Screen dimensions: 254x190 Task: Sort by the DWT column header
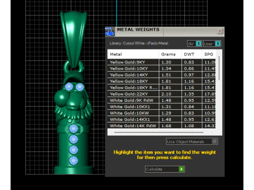tap(192, 54)
